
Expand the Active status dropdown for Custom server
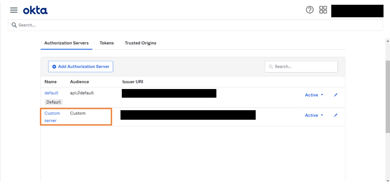tap(314, 115)
